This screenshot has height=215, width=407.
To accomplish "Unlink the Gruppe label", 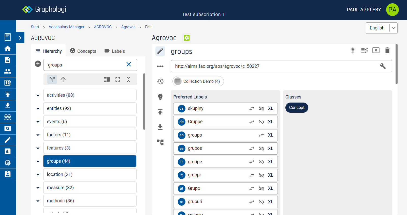I will [261, 122].
